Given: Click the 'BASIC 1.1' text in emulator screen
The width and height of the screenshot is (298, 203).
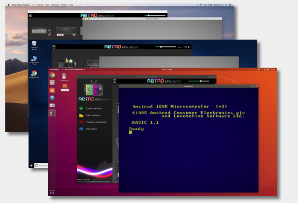Looking at the screenshot, I should pyautogui.click(x=145, y=123).
